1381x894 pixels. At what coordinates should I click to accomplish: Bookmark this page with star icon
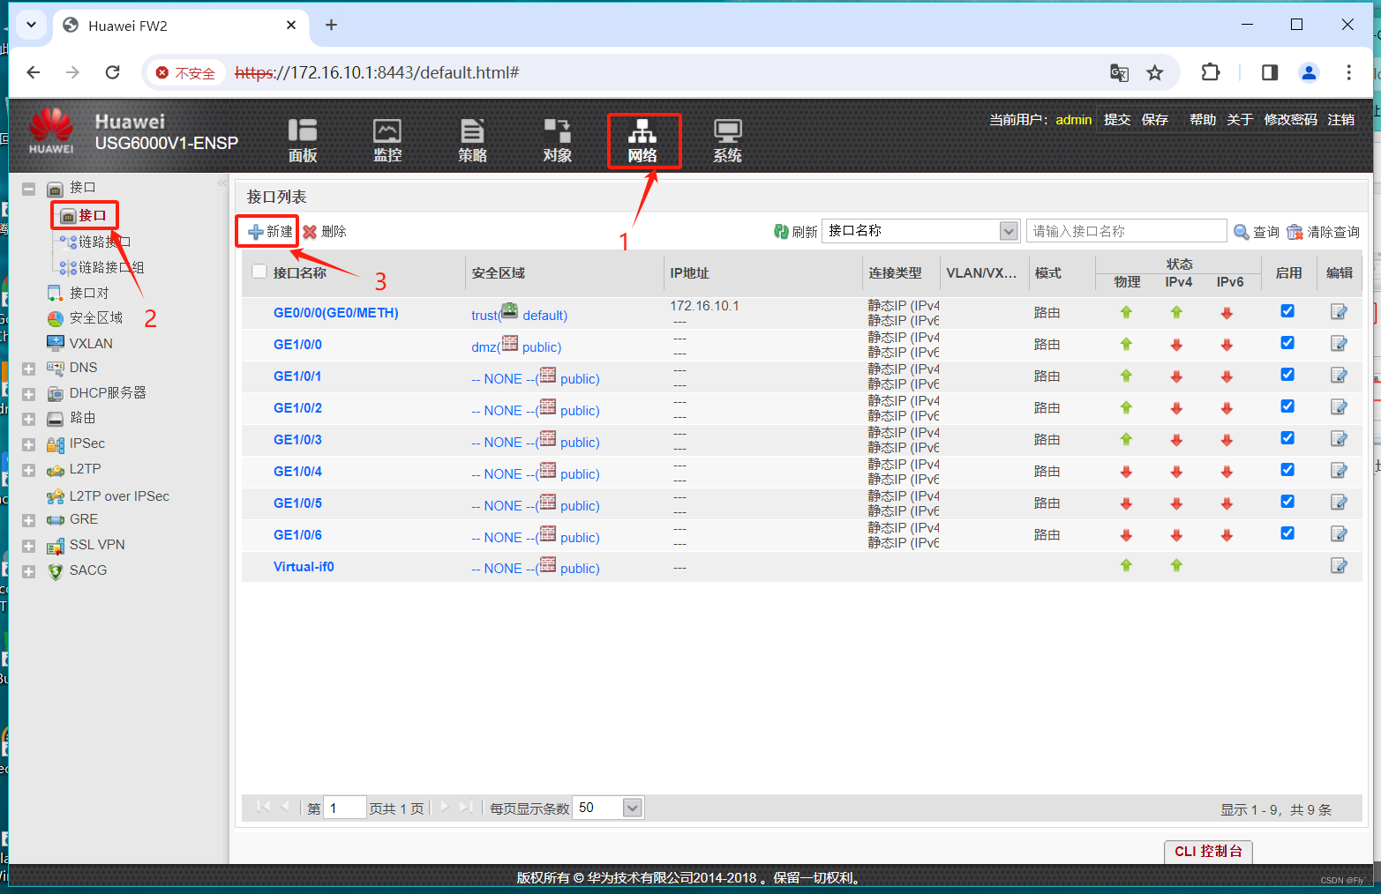(1155, 73)
